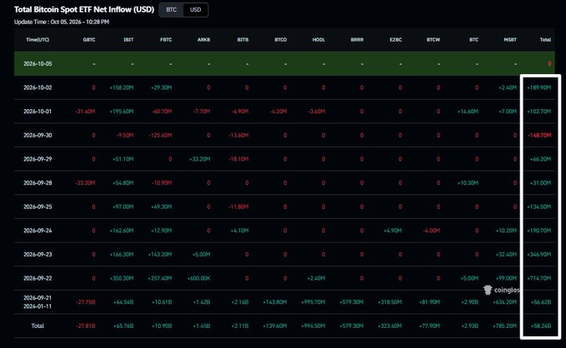Click the IBIT column header
Screen dimensions: 566x348
tap(128, 40)
